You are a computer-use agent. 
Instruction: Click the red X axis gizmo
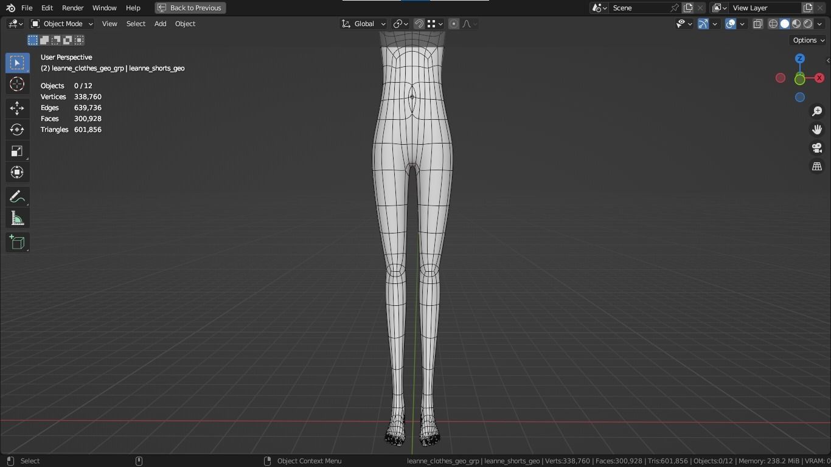point(819,78)
